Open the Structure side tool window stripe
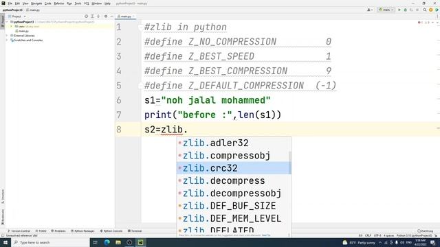Viewport: 440px width, 247px height. tap(3, 196)
